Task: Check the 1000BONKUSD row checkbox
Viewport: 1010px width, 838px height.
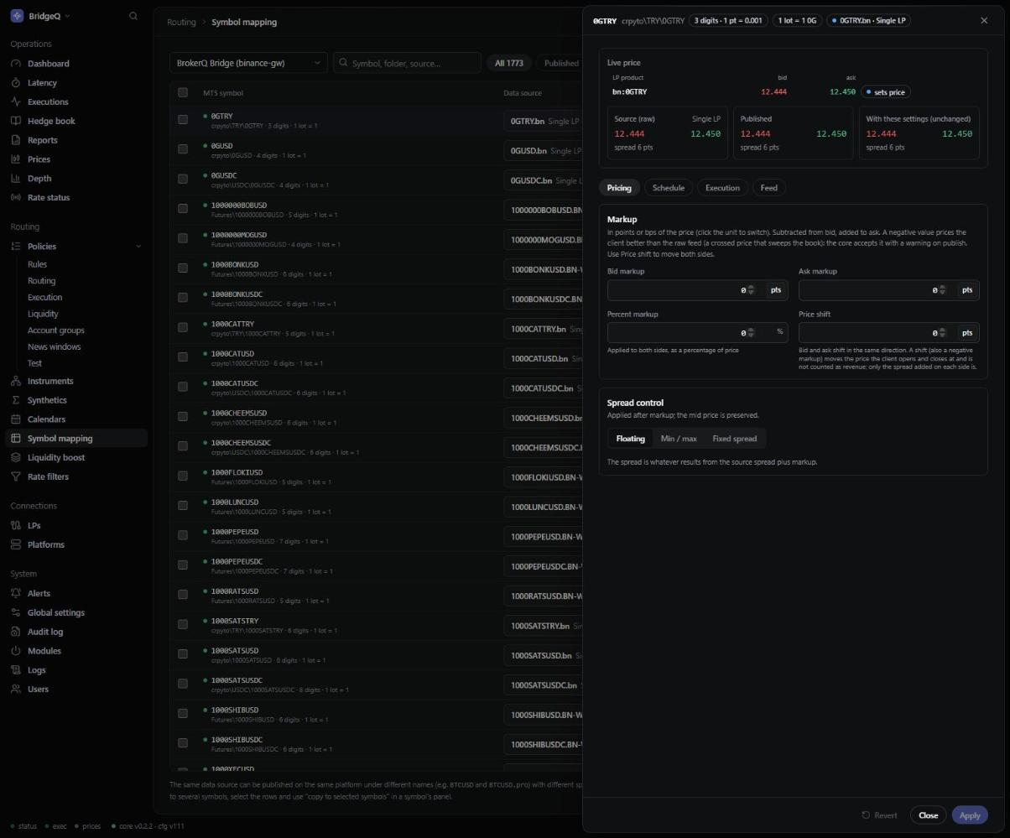Action: click(x=183, y=268)
